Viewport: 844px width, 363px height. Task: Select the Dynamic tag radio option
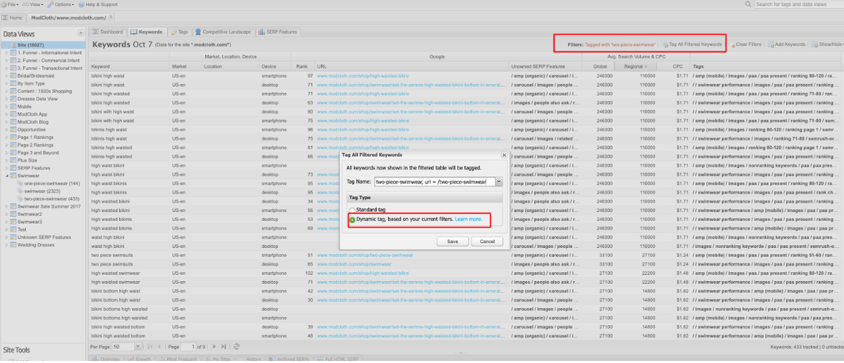pos(352,219)
